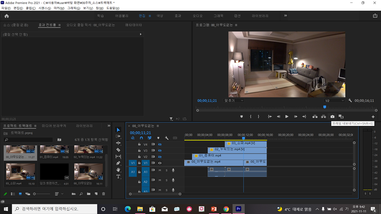Click New Bin folder icon in Project panel
Image resolution: width=381 pixels, height=214 pixels.
click(x=89, y=194)
